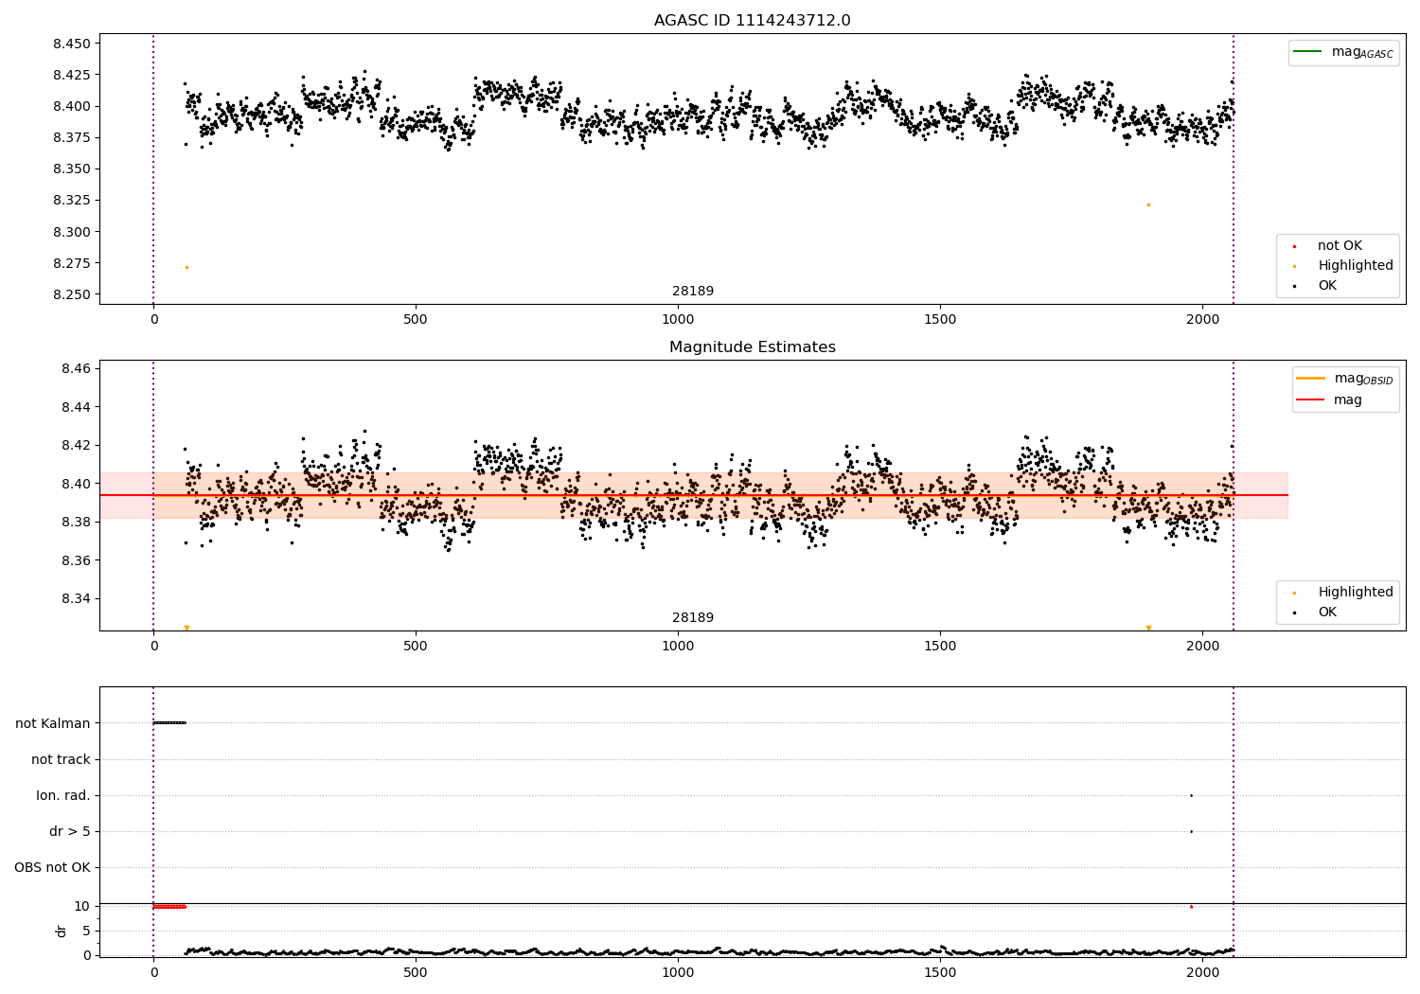Click the 'Highlighted' legend entry in middle plot
Screen dimensions: 1420x994
click(x=1343, y=593)
